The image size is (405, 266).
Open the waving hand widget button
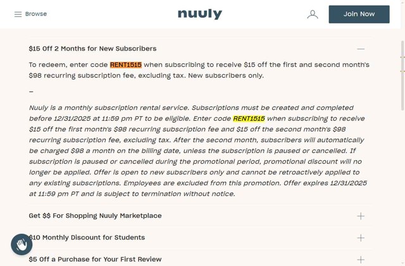[x=22, y=245]
